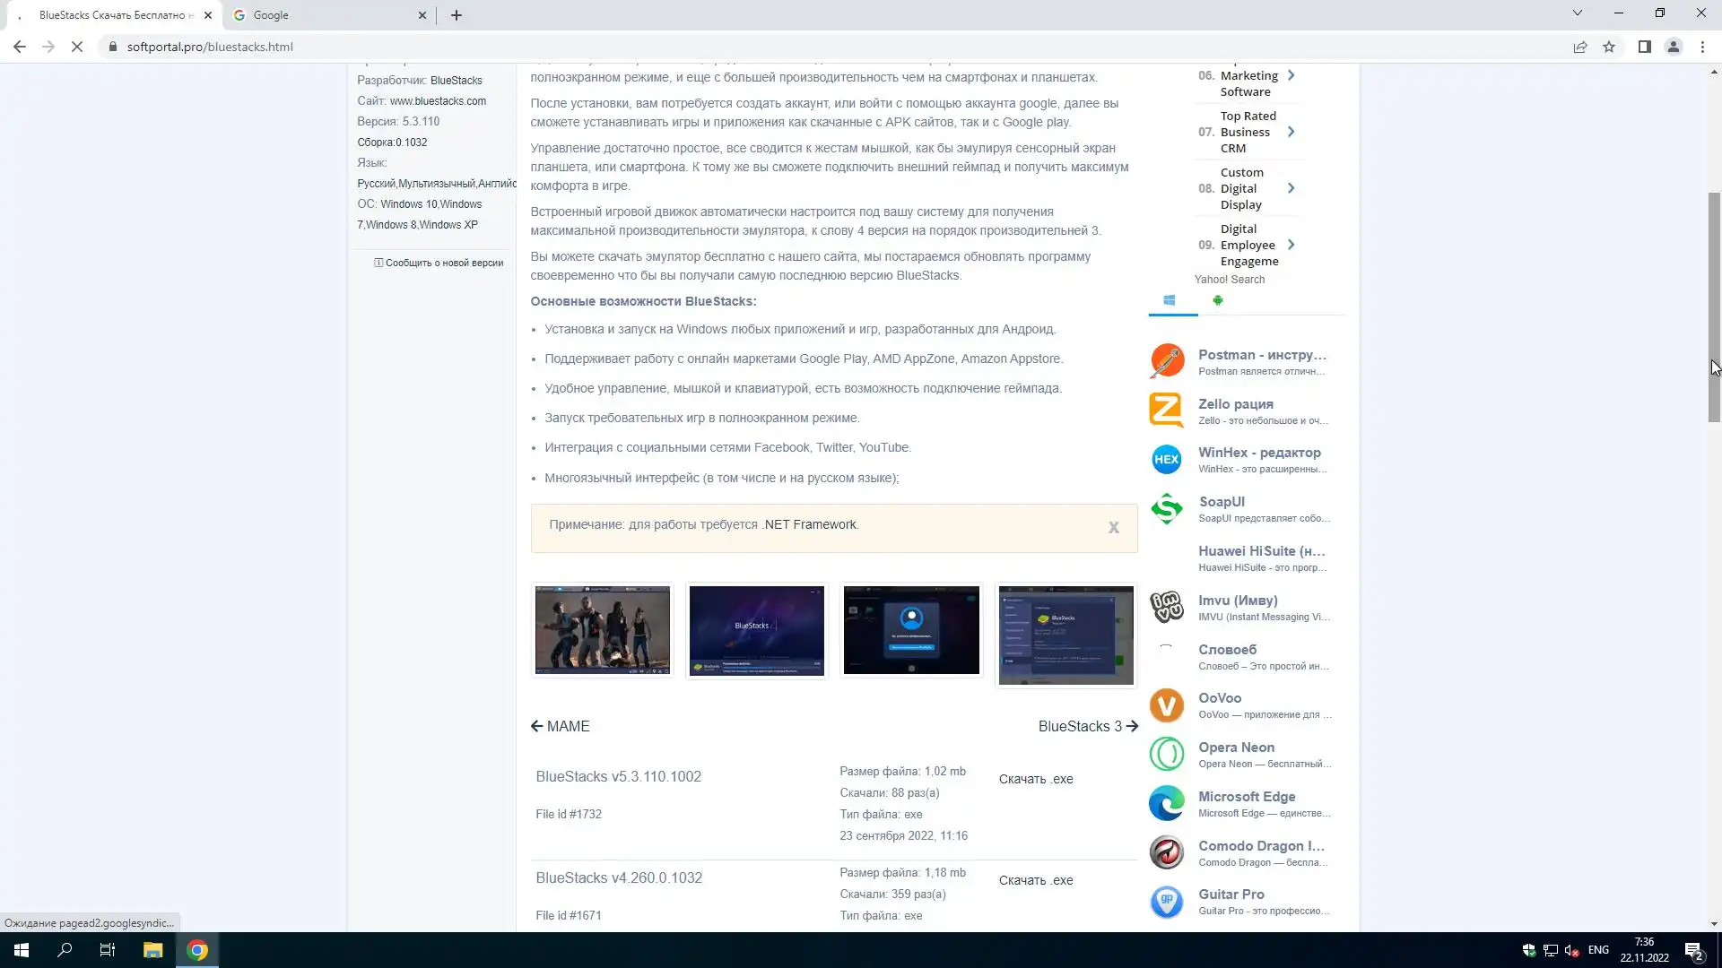The width and height of the screenshot is (1722, 968).
Task: Go to next article BlueStacks 3
Action: [x=1087, y=726]
